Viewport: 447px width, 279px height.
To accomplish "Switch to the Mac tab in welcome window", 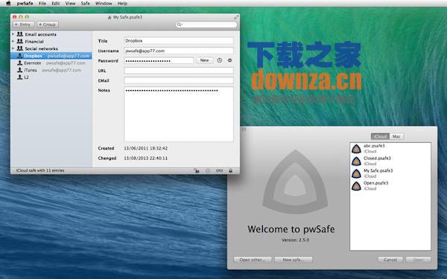I will tap(396, 136).
